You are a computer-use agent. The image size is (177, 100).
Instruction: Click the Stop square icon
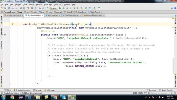point(77,8)
